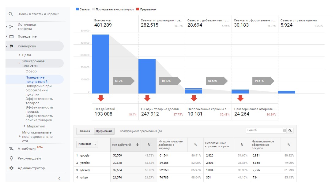
Task: Click the Источники трафика icon
Action: point(11,27)
